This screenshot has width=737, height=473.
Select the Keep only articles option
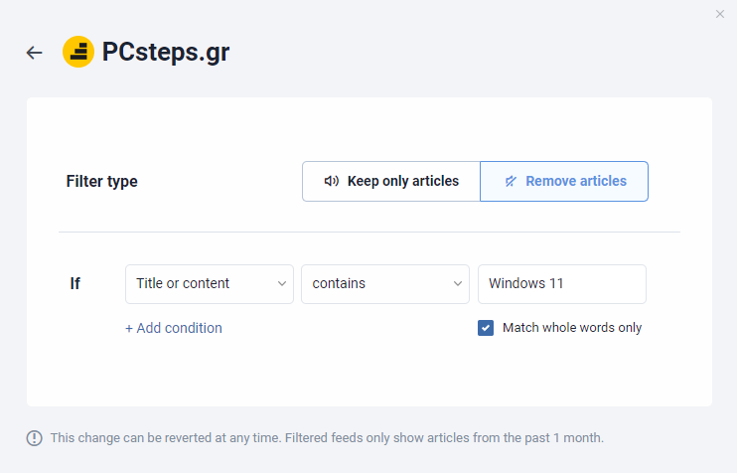391,182
